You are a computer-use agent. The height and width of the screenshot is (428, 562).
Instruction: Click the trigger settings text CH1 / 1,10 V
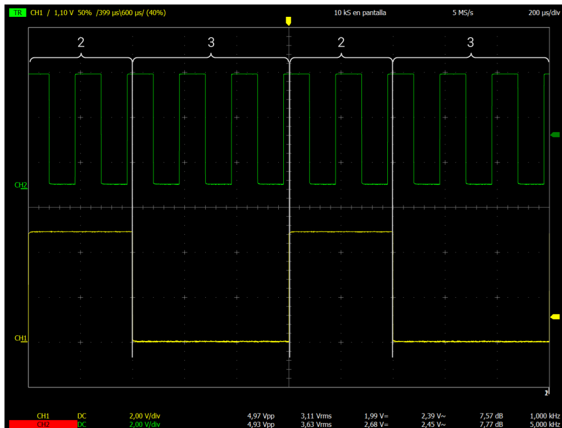52,13
